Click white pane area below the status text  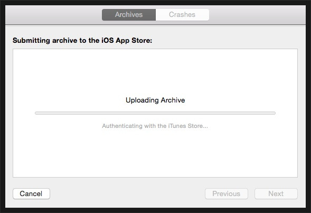tap(155, 153)
